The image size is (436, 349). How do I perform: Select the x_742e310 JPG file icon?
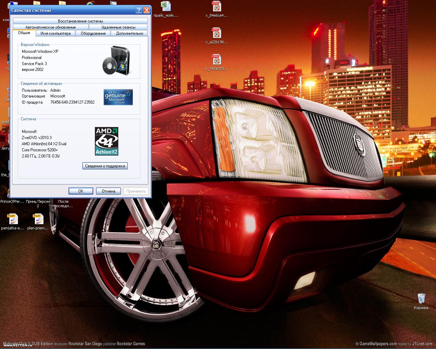coord(216,60)
